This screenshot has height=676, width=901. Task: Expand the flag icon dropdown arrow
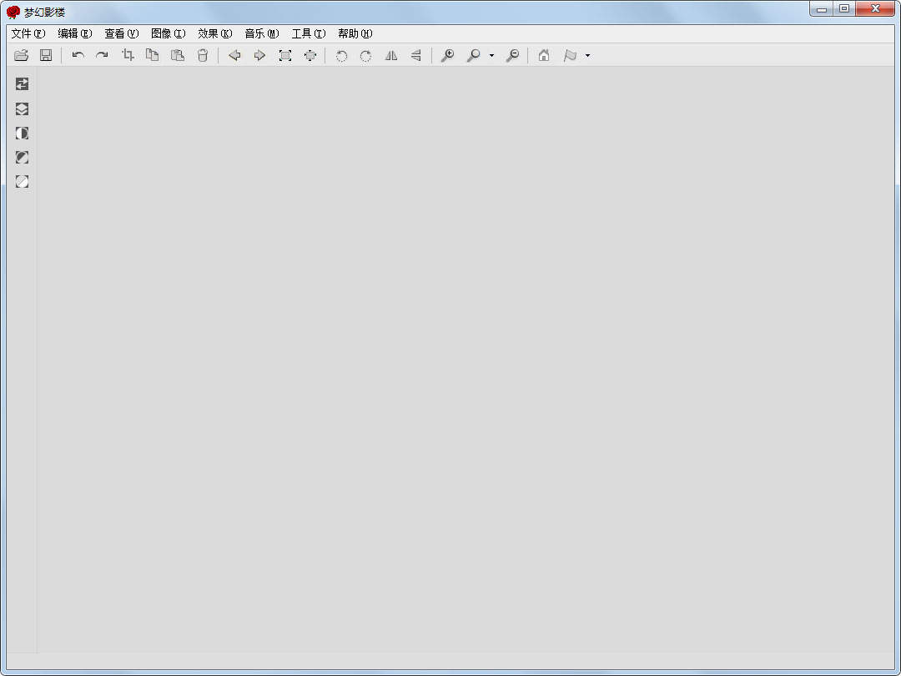[x=587, y=56]
